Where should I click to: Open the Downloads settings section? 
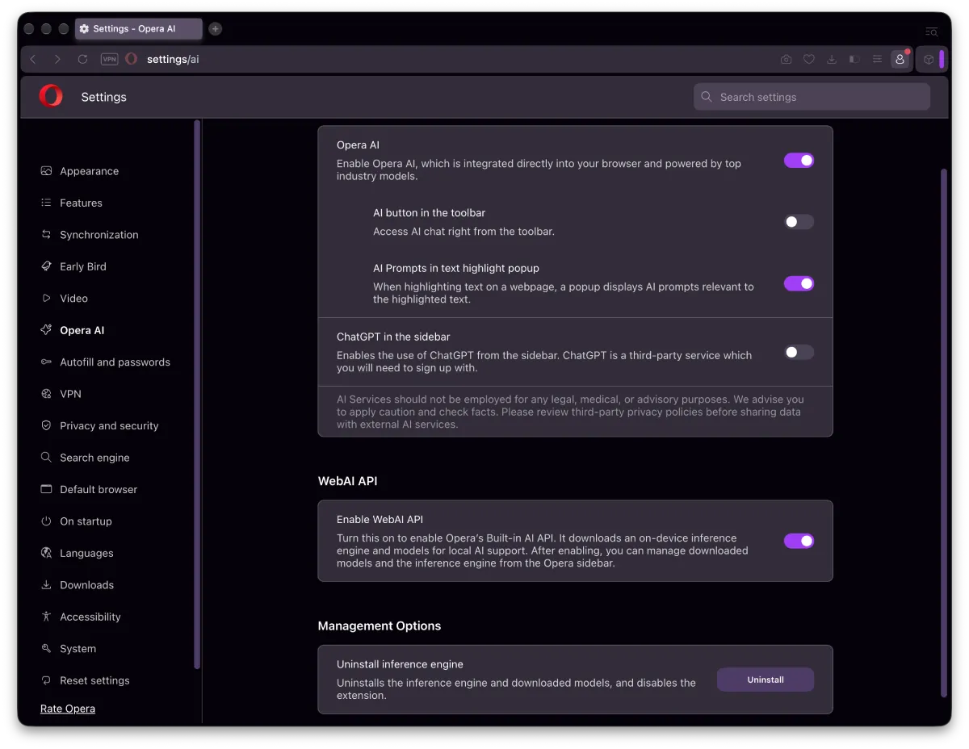click(86, 585)
